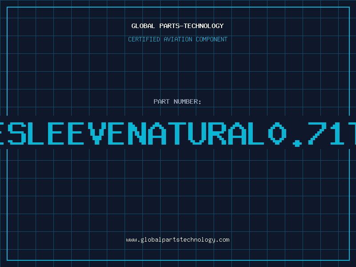The width and height of the screenshot is (356, 267).
Task: Click the word CERTIFIED in subtitle
Action: click(144, 39)
